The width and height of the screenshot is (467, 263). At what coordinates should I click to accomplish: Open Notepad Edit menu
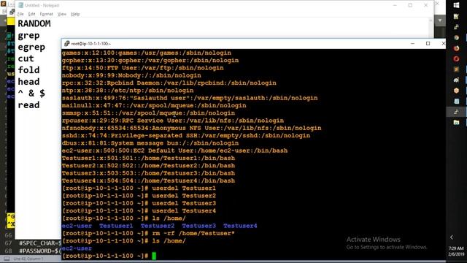click(x=31, y=14)
